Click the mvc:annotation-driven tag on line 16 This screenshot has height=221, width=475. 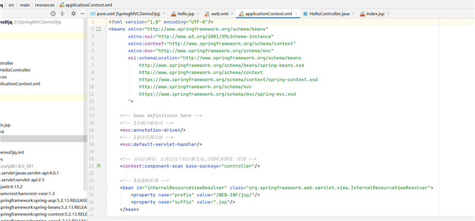(x=152, y=130)
